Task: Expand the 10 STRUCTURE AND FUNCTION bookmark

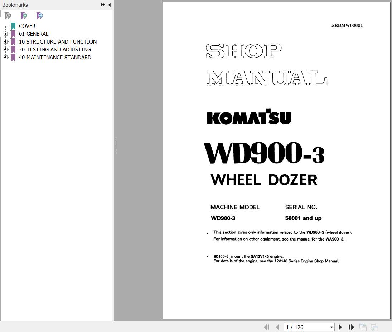Action: point(5,42)
